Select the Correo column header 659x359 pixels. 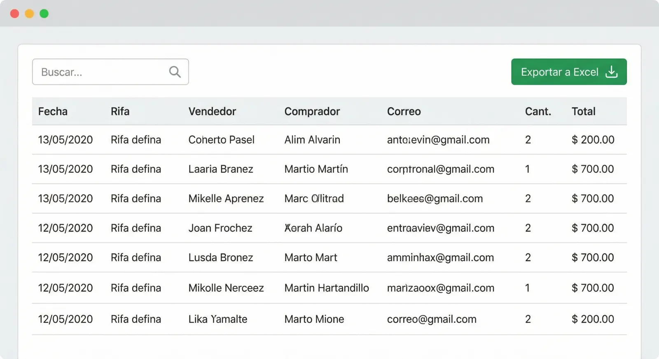(x=404, y=111)
